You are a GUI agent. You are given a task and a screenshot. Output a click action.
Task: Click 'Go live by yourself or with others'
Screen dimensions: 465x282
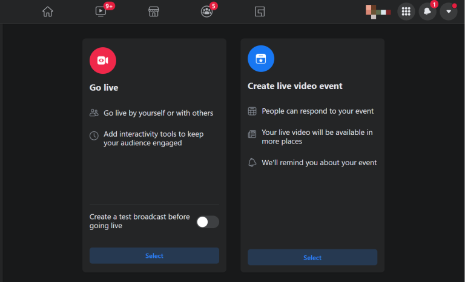158,113
